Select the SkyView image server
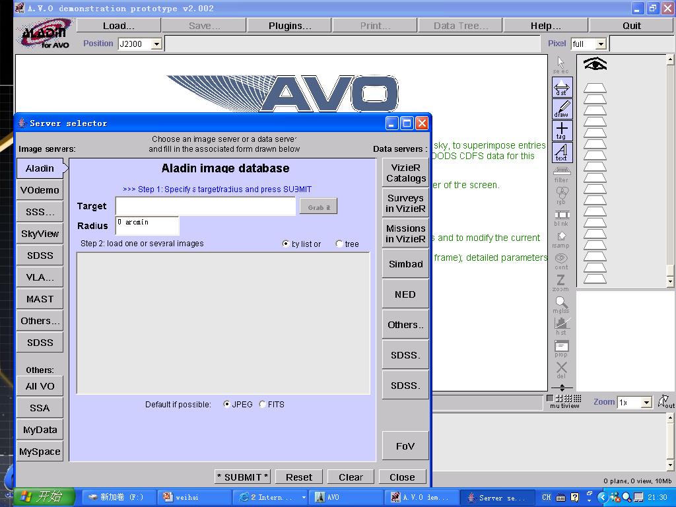Image resolution: width=676 pixels, height=507 pixels. pos(40,234)
